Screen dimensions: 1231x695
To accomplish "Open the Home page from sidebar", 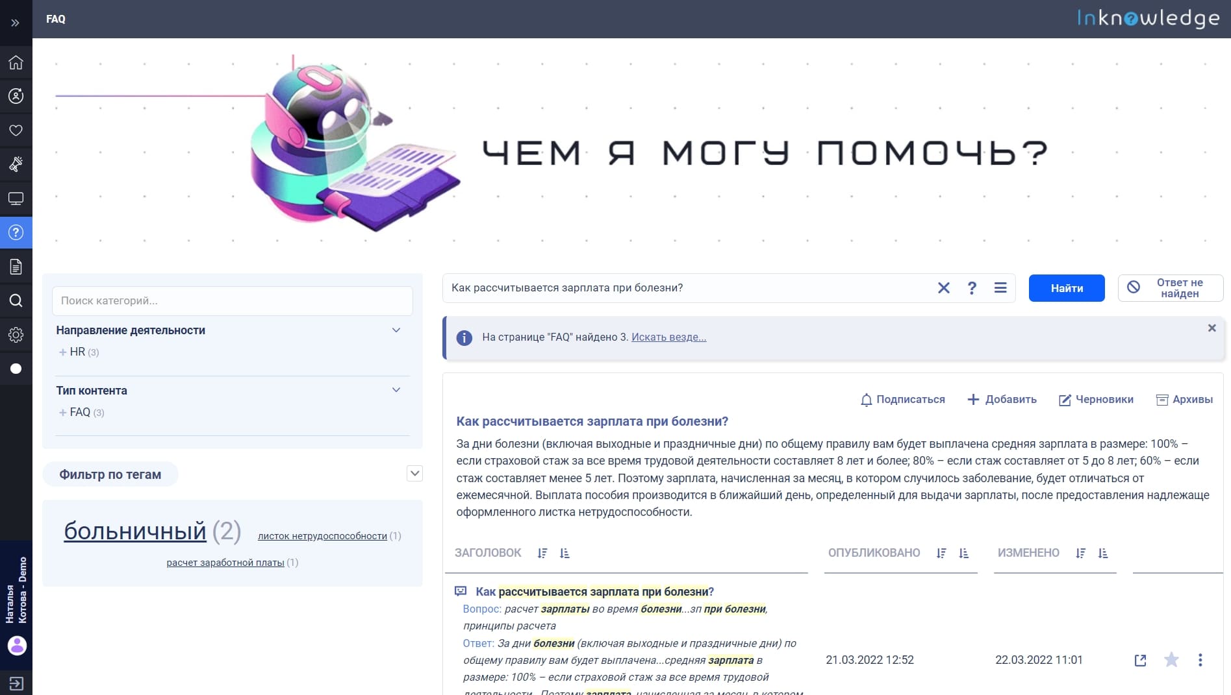I will tap(16, 62).
